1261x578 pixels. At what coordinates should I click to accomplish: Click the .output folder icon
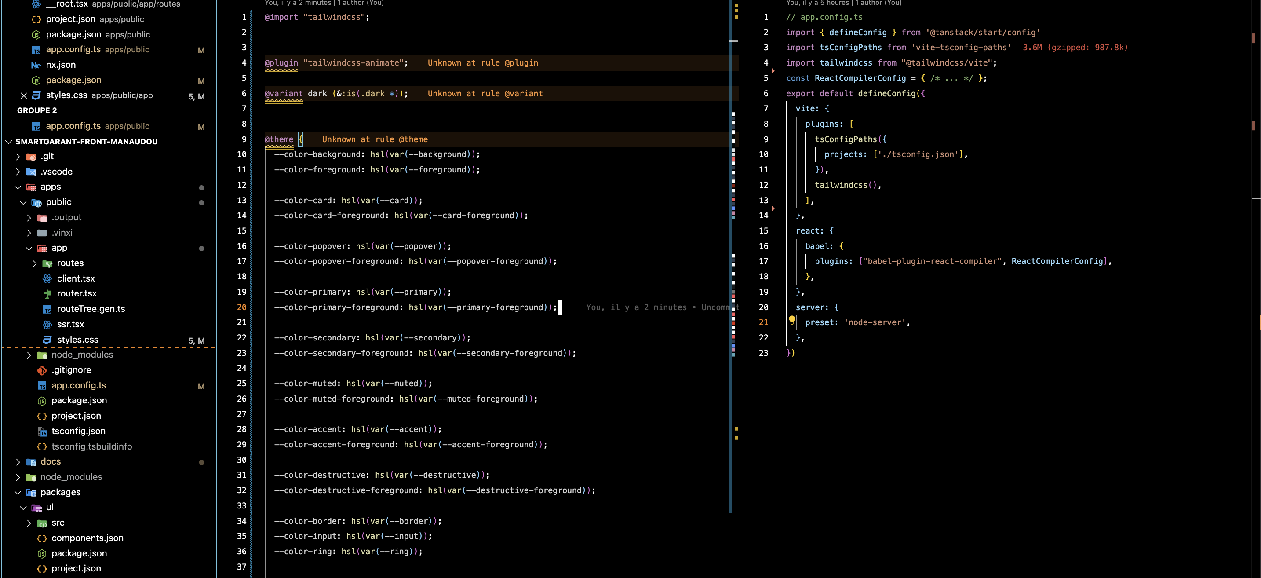[42, 217]
